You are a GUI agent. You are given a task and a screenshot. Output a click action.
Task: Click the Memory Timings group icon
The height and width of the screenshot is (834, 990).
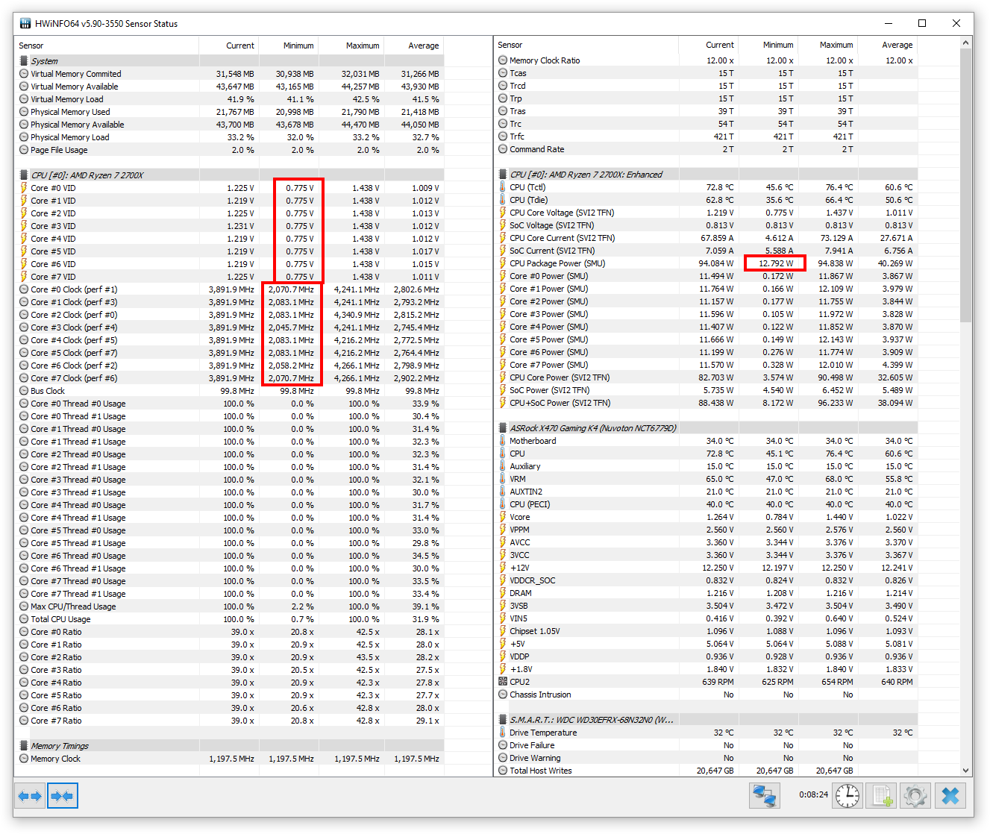coord(24,746)
